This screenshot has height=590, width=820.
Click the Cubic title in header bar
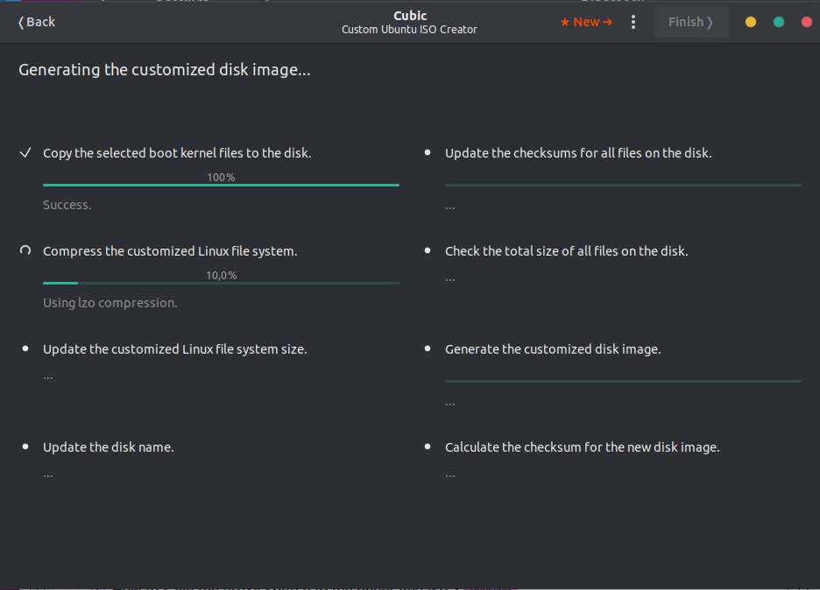coord(410,16)
